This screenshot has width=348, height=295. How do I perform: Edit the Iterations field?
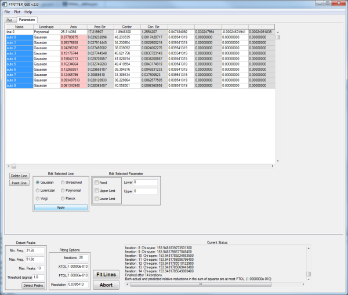(83, 258)
